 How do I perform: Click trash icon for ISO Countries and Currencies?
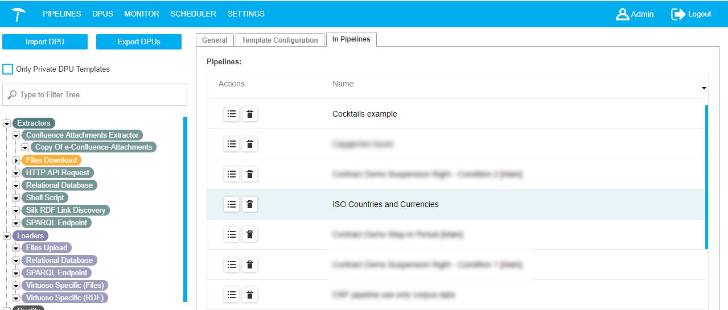coord(249,204)
